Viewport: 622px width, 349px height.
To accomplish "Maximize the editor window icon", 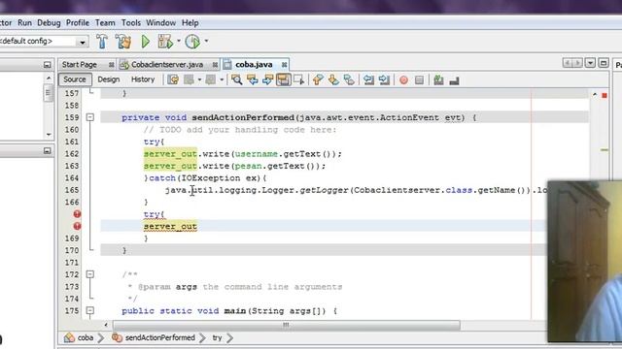I will click(604, 63).
